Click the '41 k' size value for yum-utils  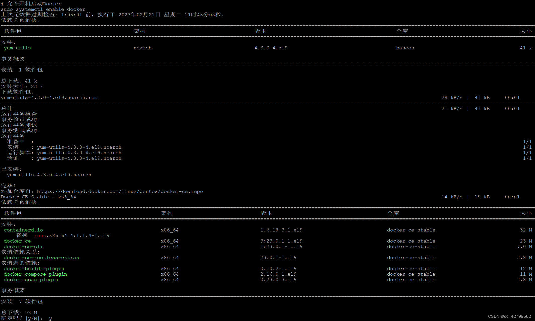point(526,48)
